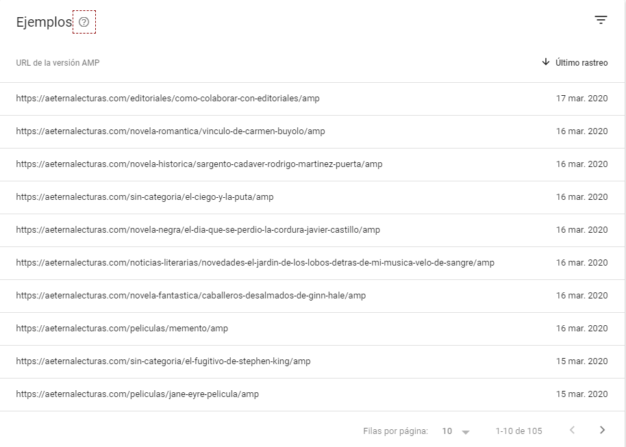The width and height of the screenshot is (626, 447).
Task: Open the como-colaborar-con-editoriales AMP URL
Action: (x=168, y=98)
